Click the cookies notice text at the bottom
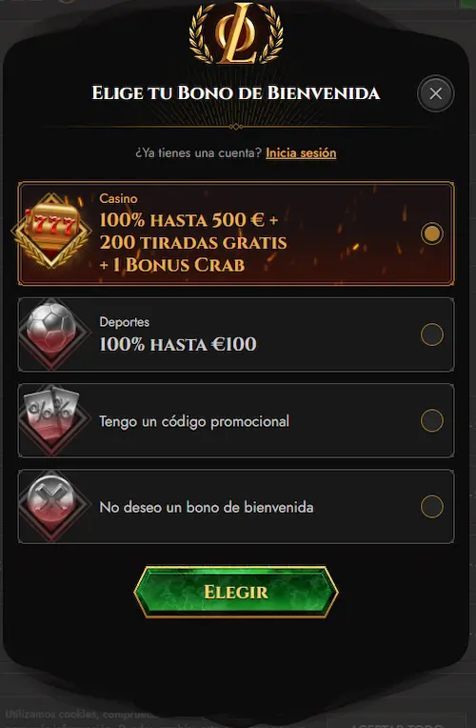Screen dimensions: 476x728 click(x=81, y=714)
